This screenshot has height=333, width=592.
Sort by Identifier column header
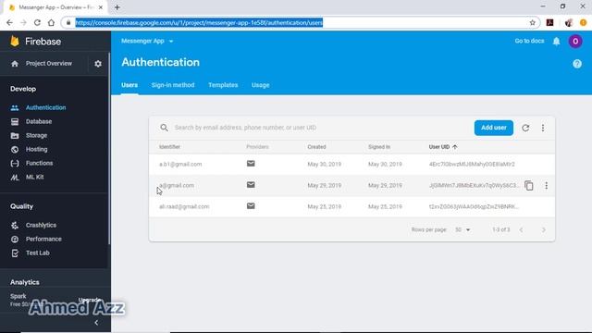coord(169,147)
